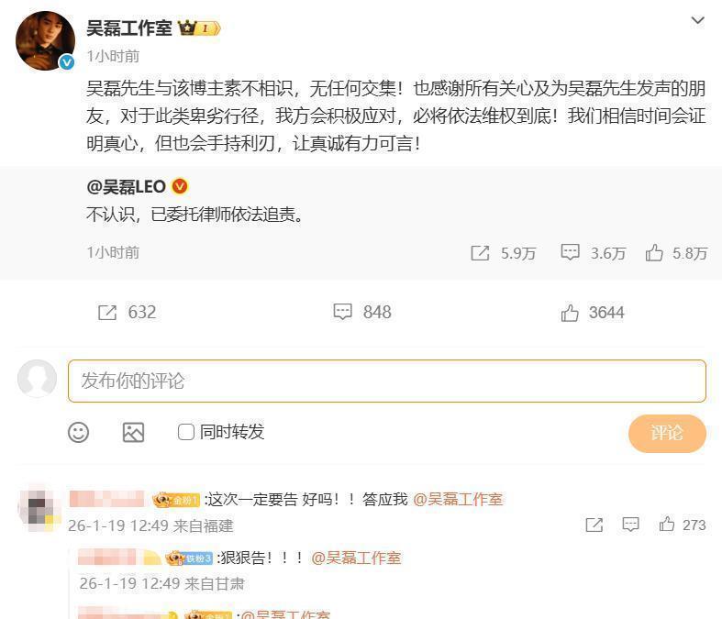Open comments via the 848 icon
This screenshot has width=722, height=619.
pyautogui.click(x=342, y=312)
